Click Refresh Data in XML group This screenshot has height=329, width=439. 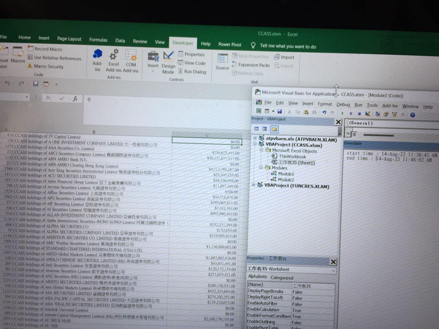coord(248,73)
